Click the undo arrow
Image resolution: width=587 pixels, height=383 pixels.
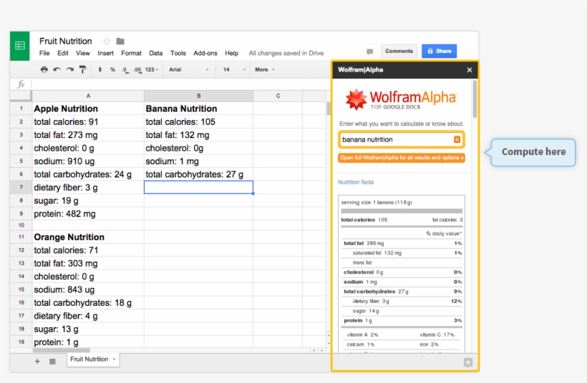[57, 69]
